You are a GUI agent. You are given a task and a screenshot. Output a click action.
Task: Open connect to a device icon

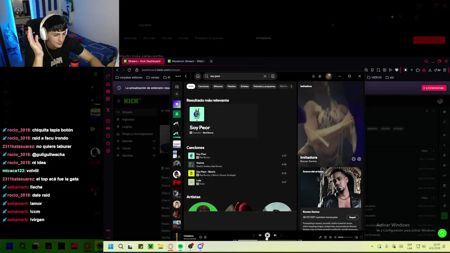coord(330,237)
